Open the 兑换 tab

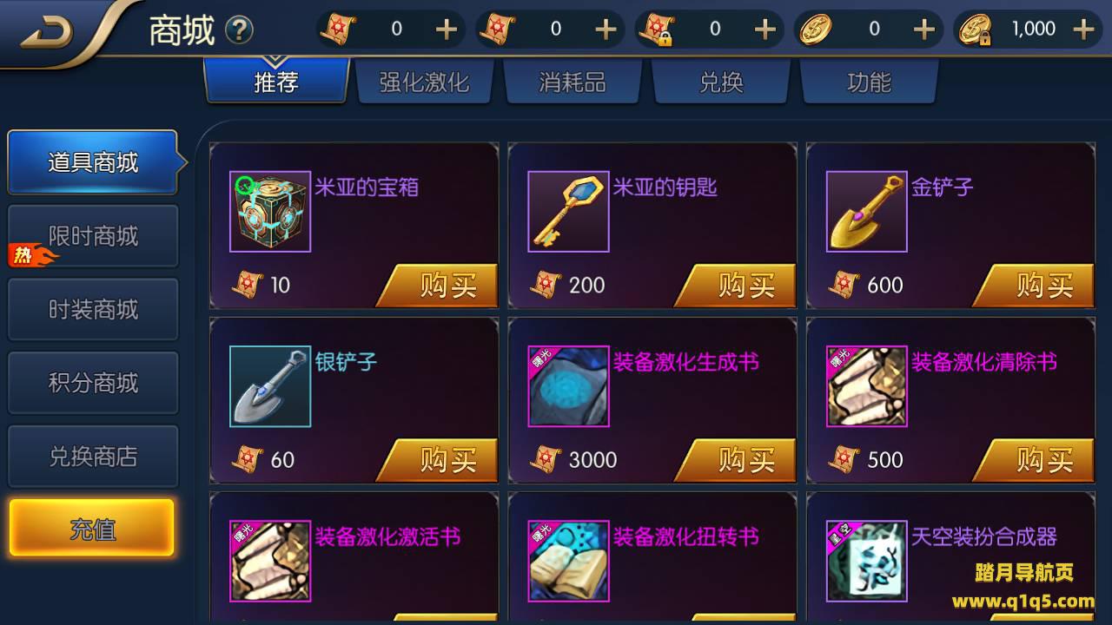pos(721,82)
